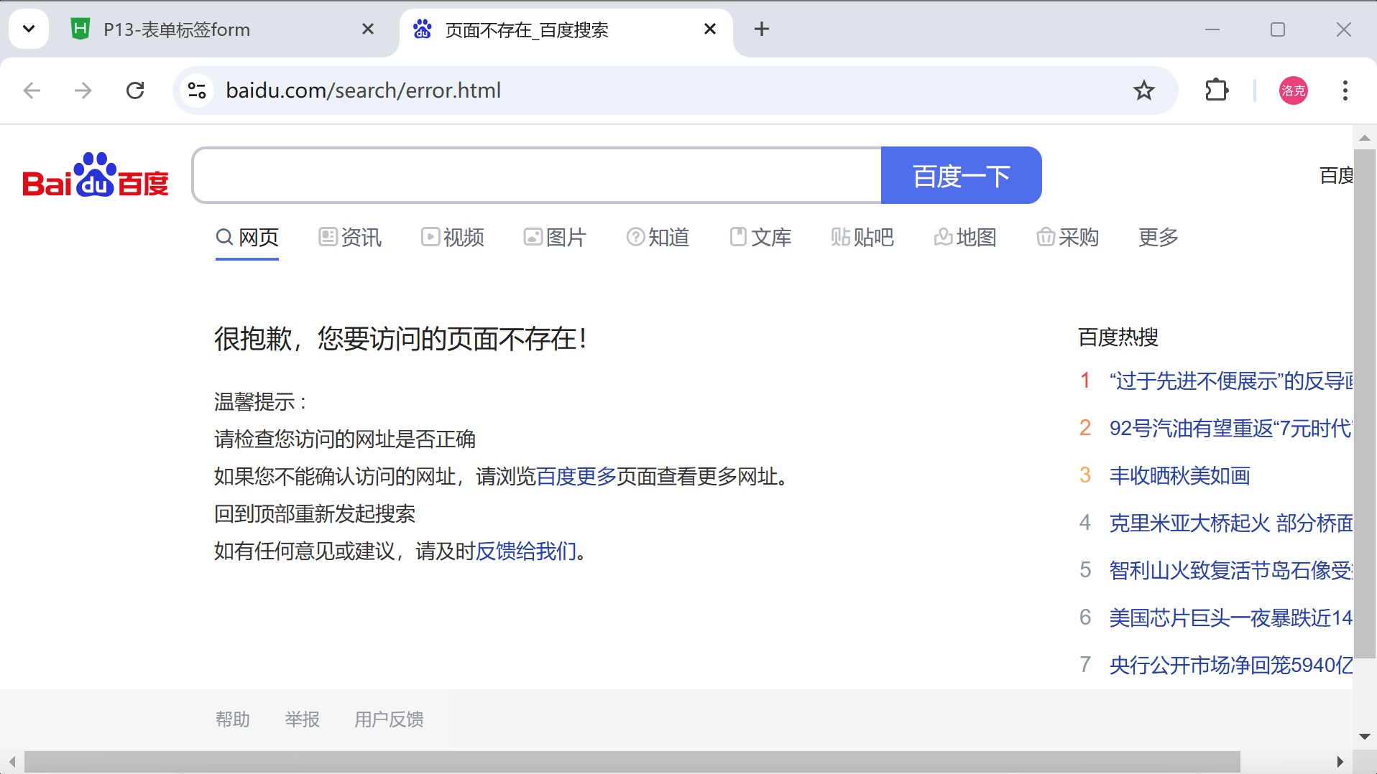Minimize the browser window
The image size is (1377, 774).
(x=1212, y=29)
